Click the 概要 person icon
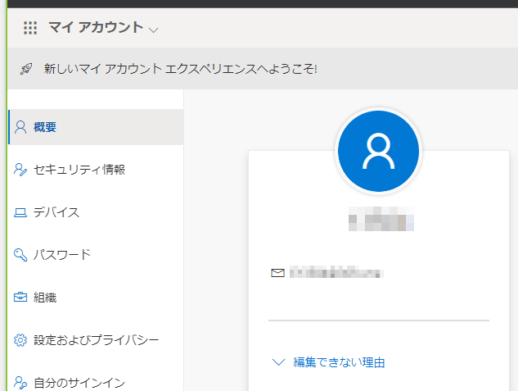 click(21, 127)
